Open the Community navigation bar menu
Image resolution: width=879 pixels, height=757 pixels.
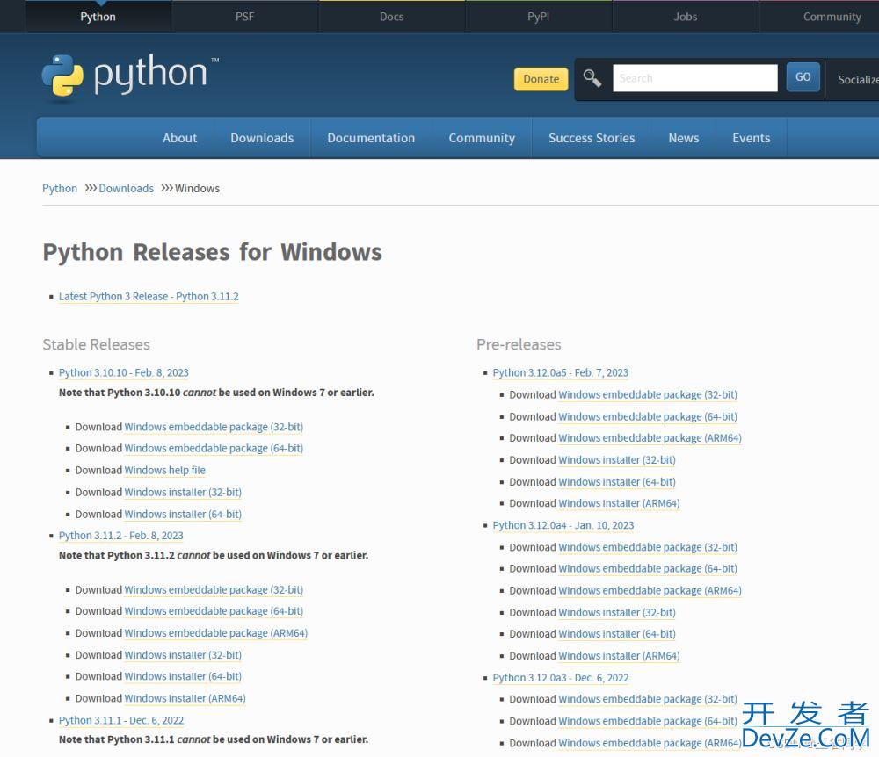[x=482, y=138]
